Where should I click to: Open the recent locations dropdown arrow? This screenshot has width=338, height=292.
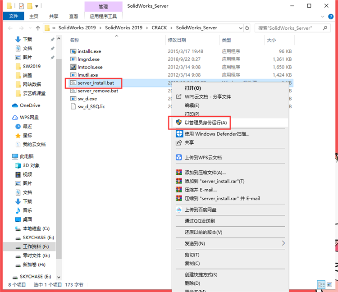tap(30, 28)
